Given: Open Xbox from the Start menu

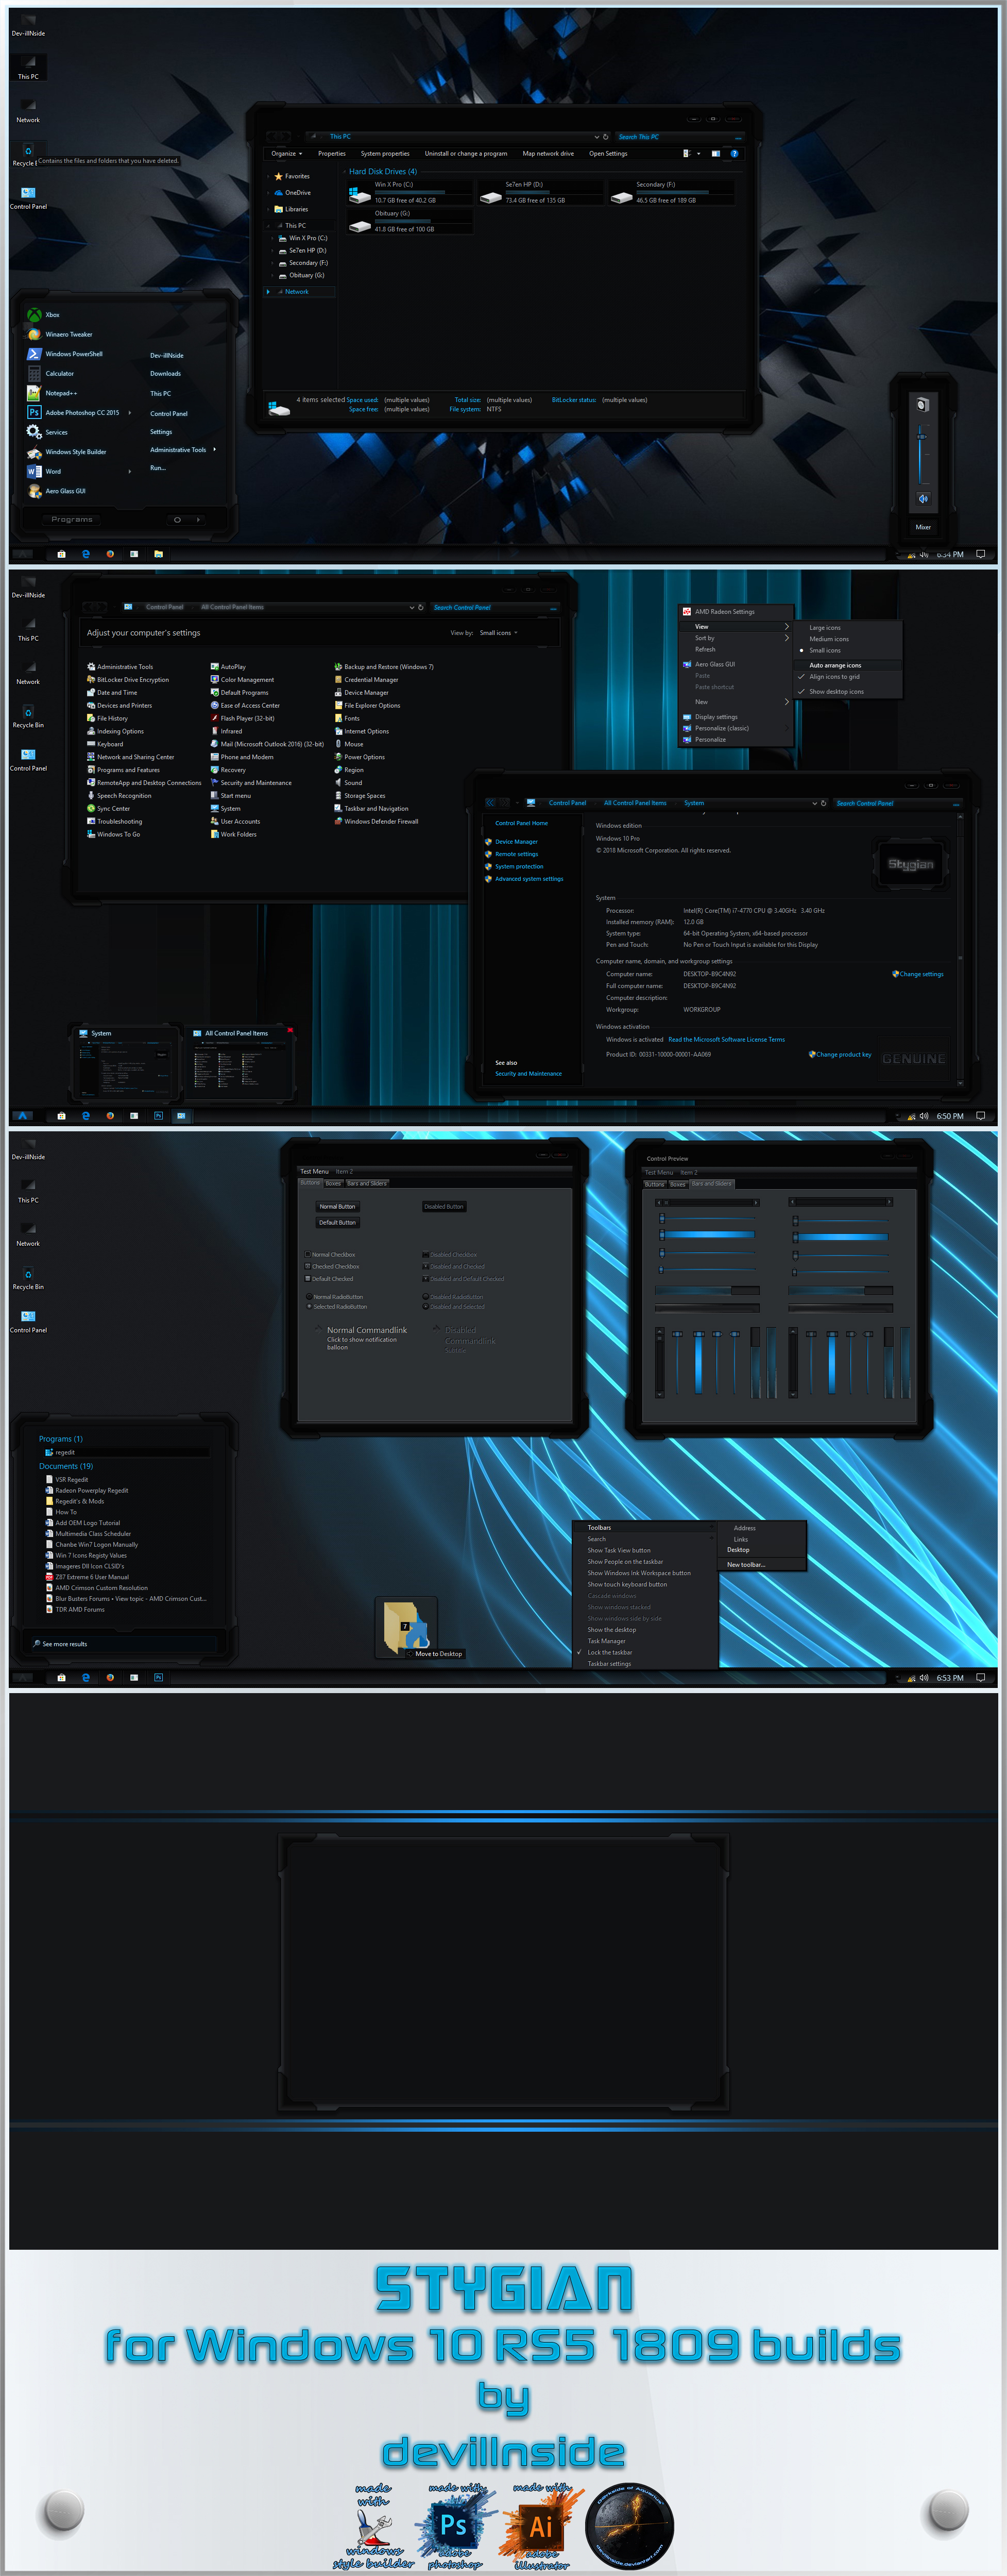Looking at the screenshot, I should pyautogui.click(x=43, y=315).
